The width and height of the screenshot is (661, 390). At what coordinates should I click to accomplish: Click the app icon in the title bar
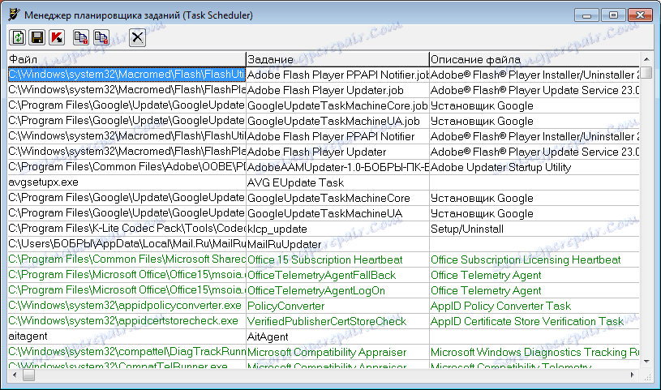(x=14, y=15)
